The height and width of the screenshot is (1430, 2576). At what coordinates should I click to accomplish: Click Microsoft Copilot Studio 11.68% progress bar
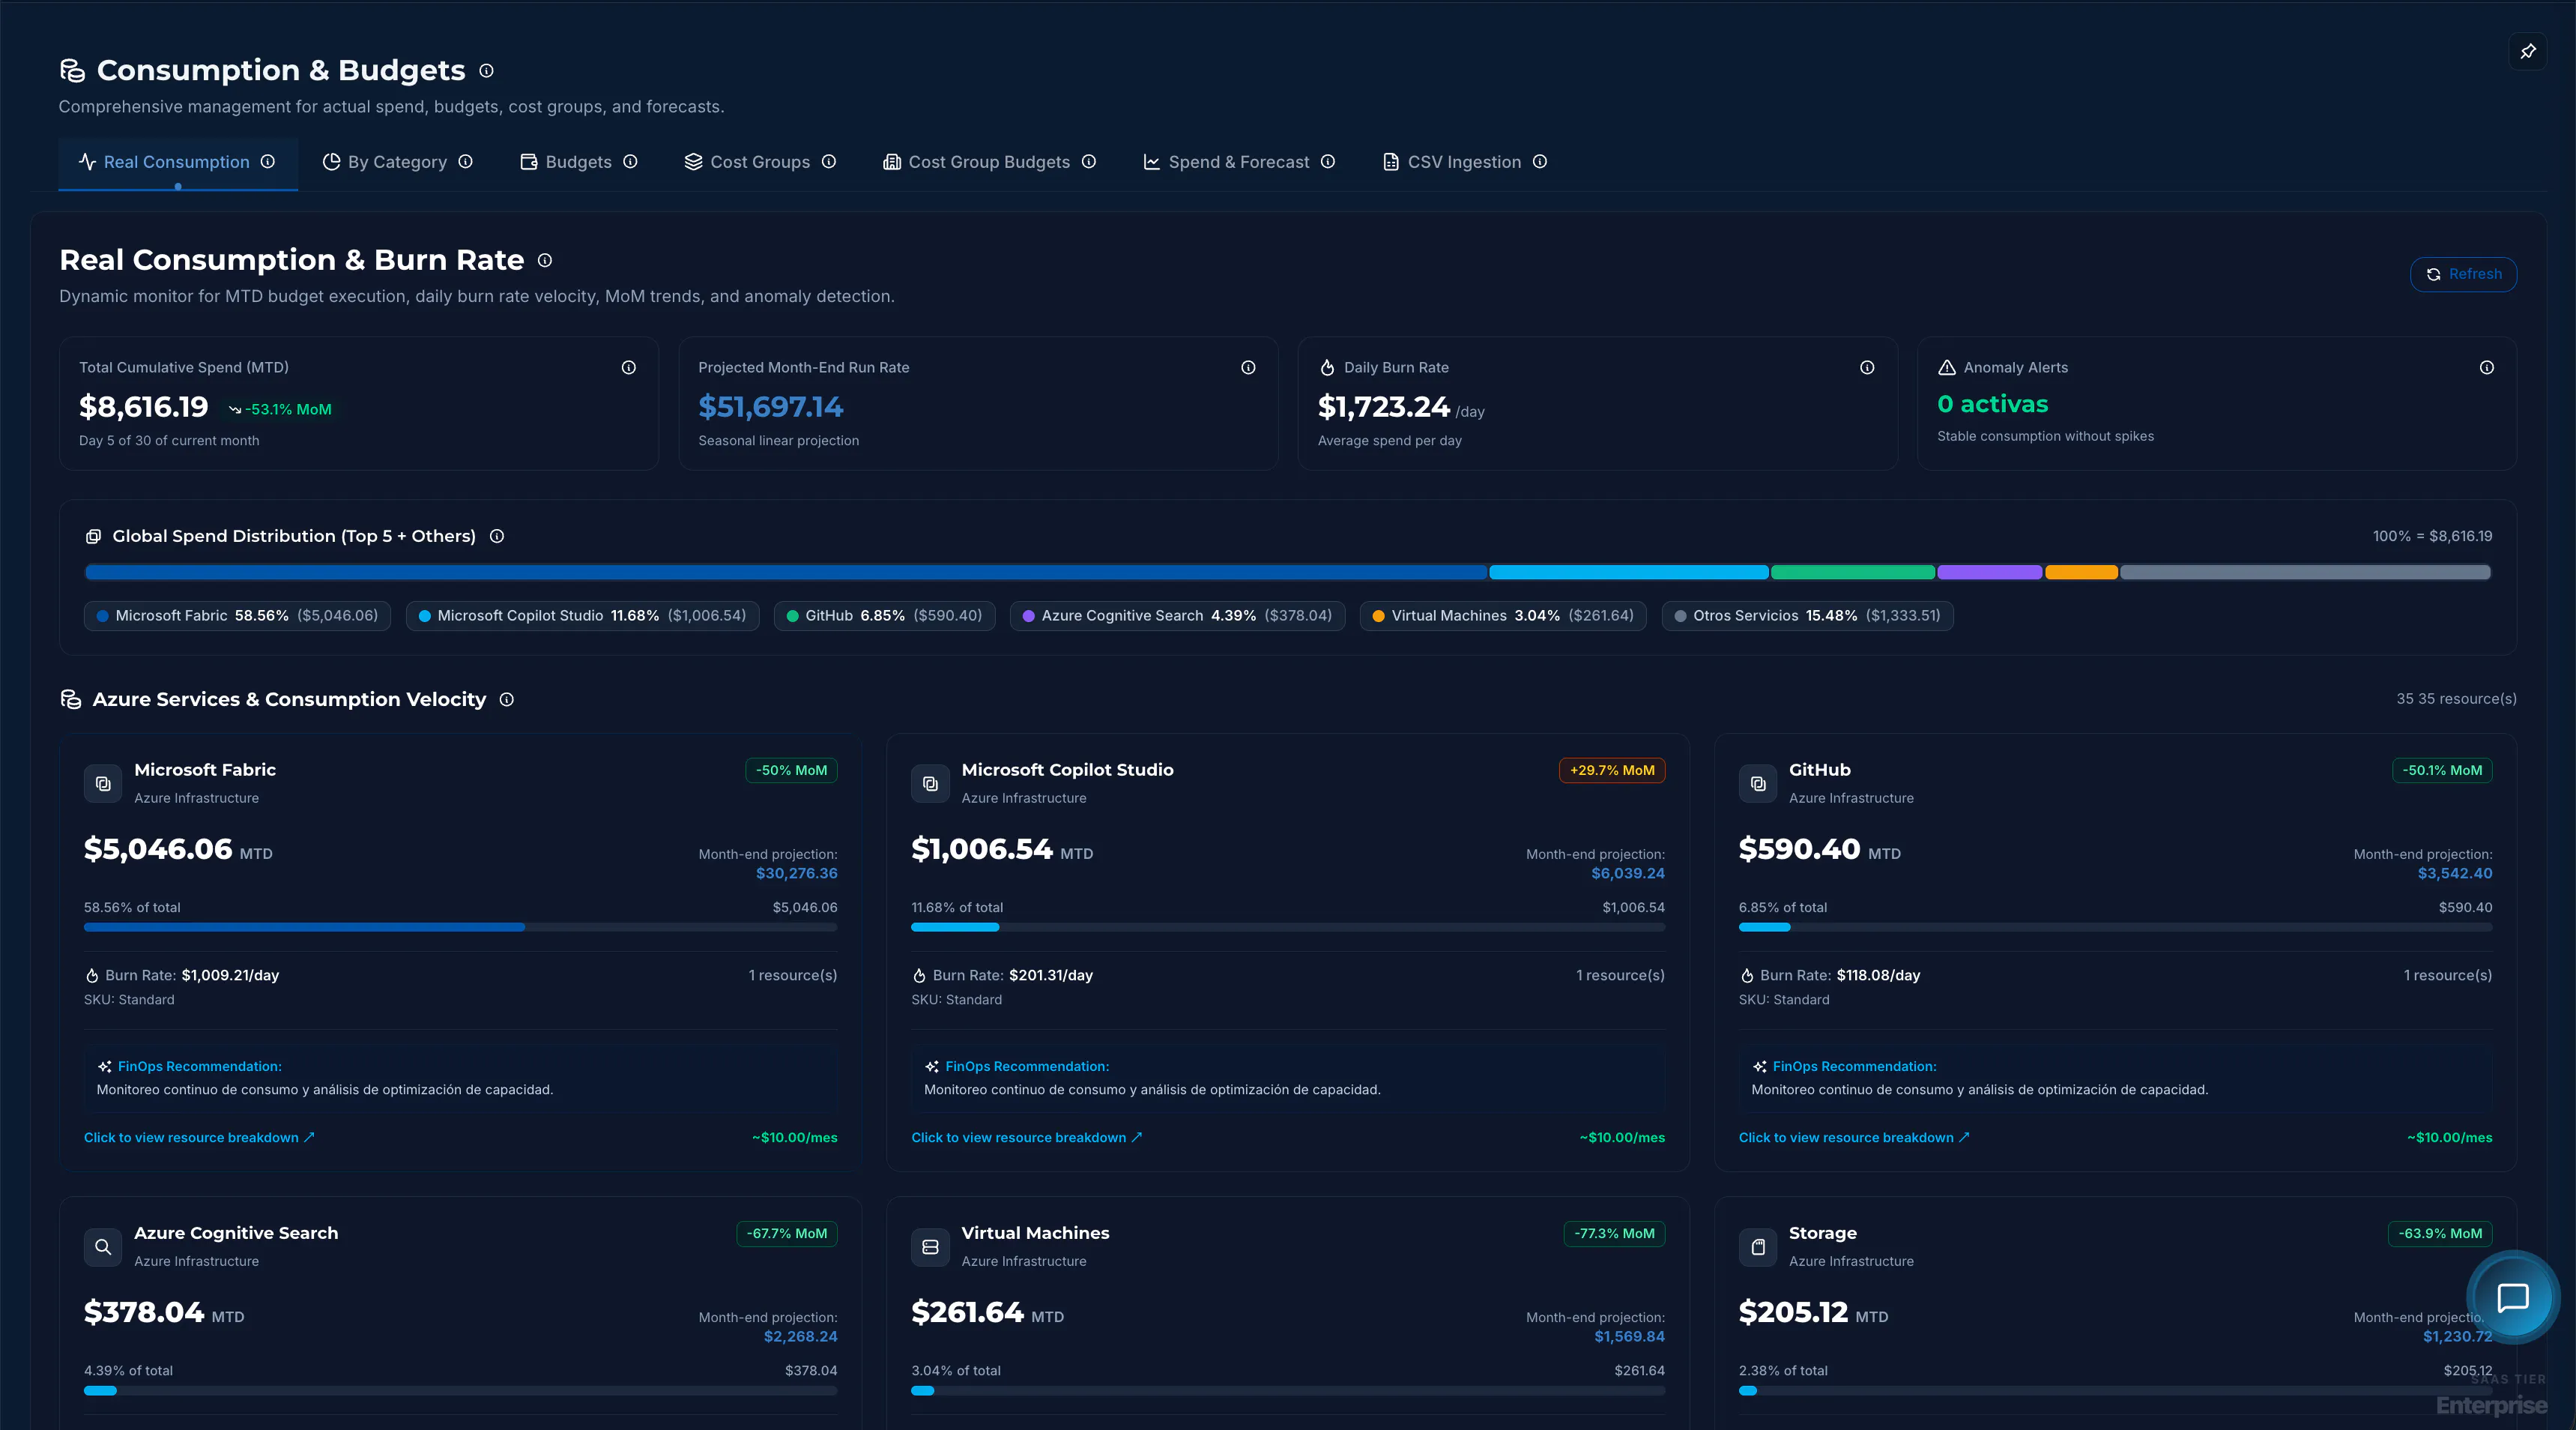pyautogui.click(x=1288, y=927)
